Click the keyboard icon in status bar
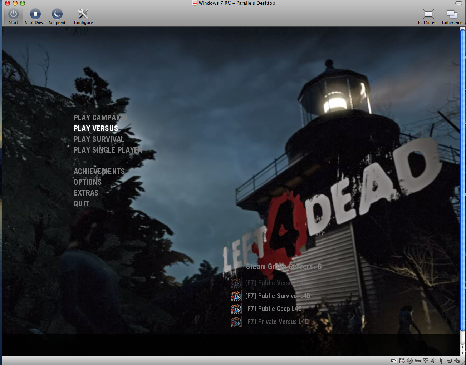466x365 pixels. (394, 361)
